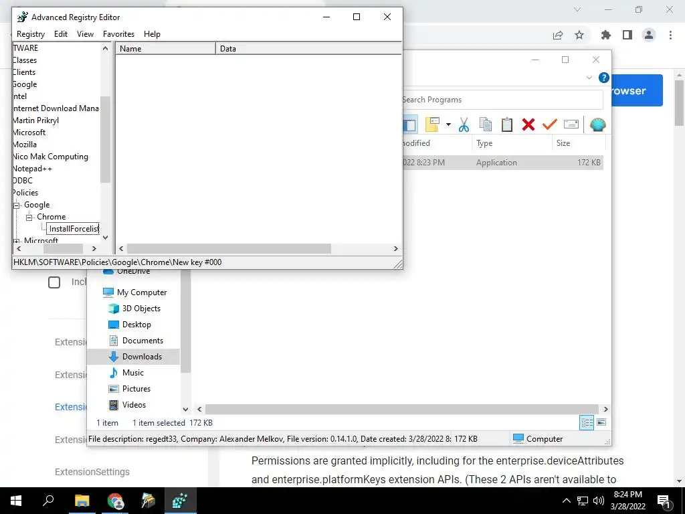
Task: Expand the ribbon with the chevron beside Help
Action: (x=589, y=78)
